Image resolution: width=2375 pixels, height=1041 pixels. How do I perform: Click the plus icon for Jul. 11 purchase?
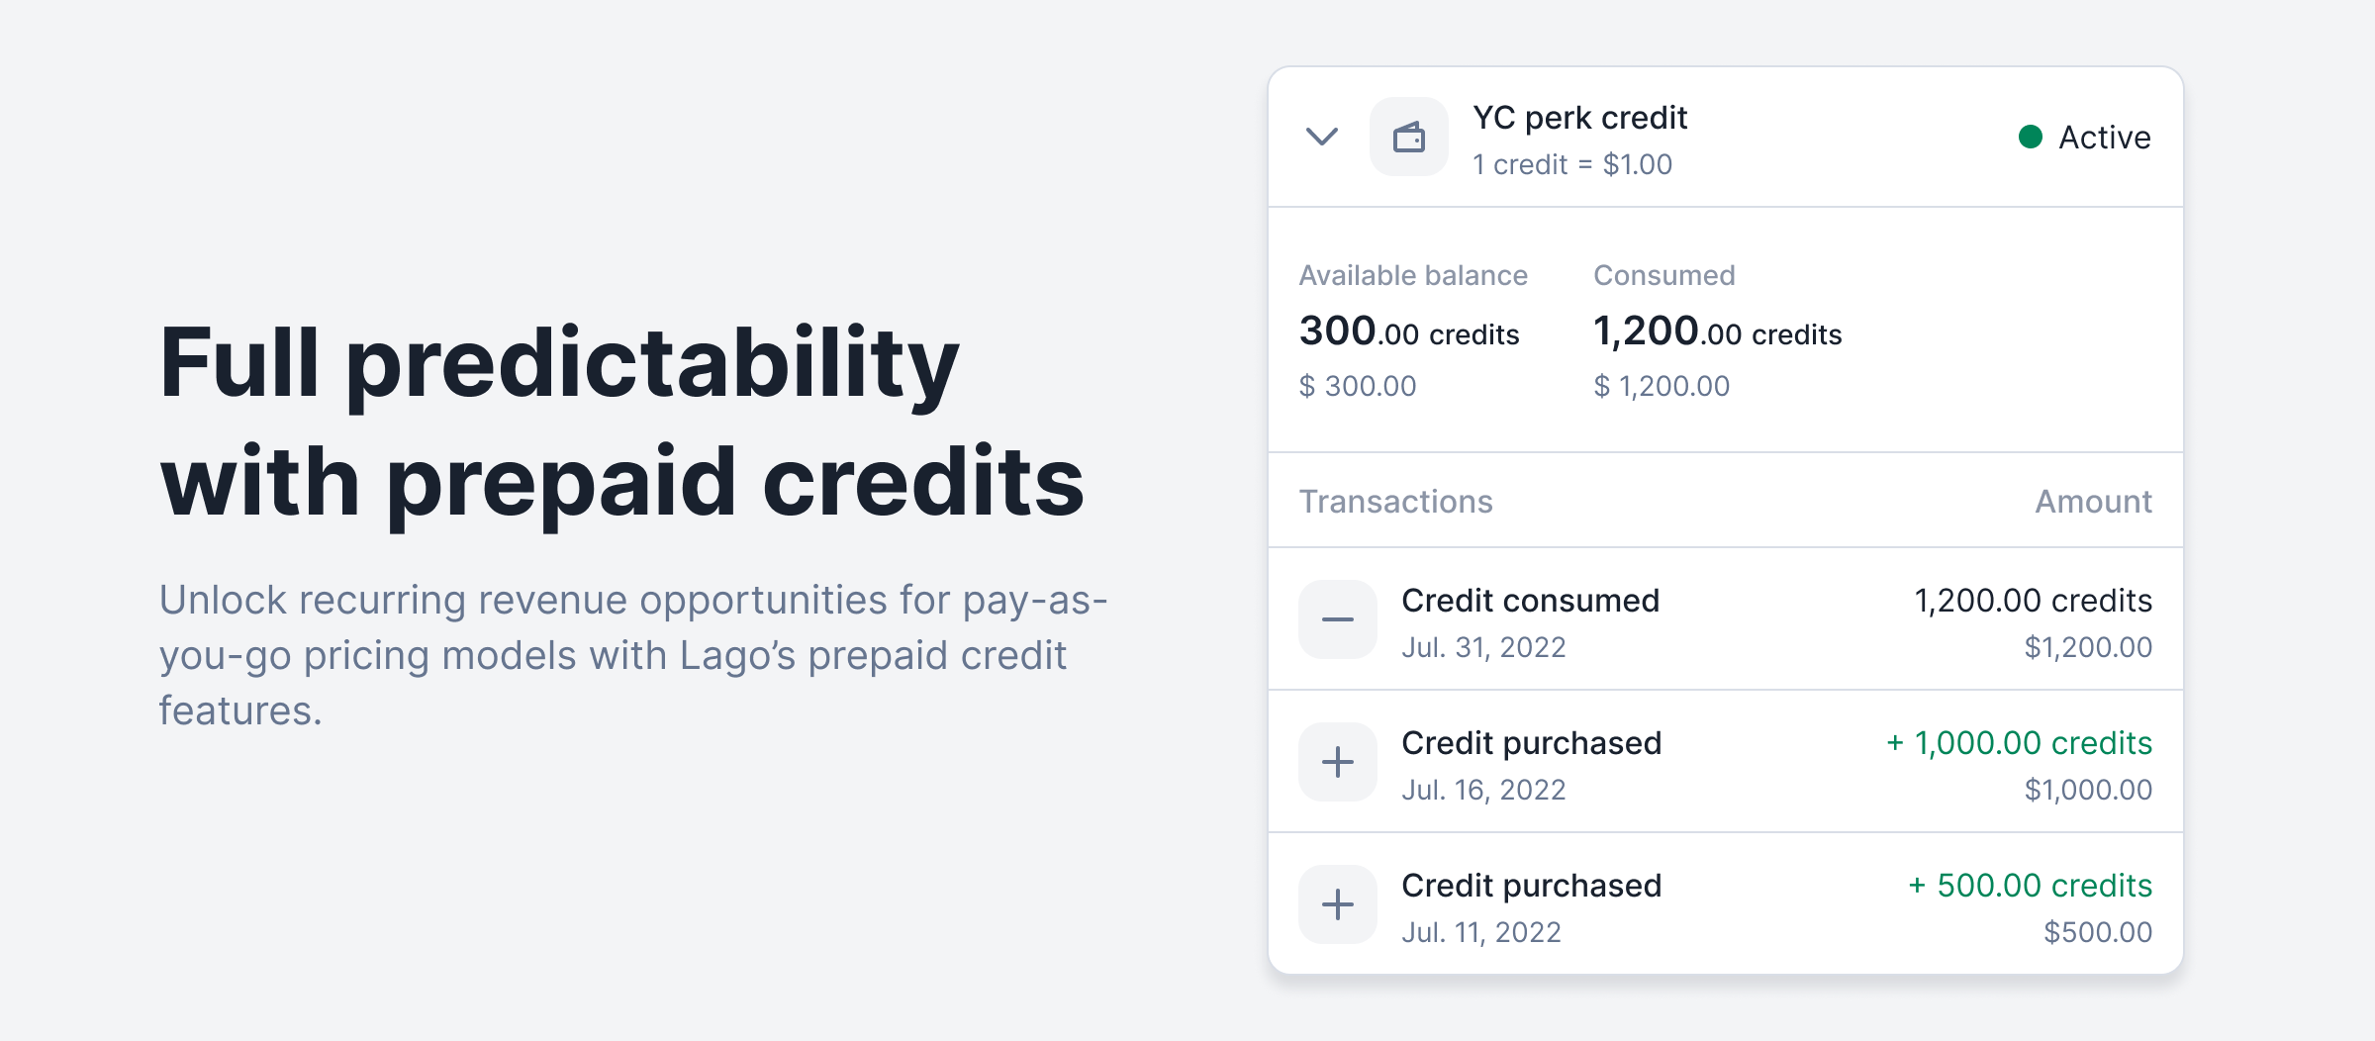tap(1338, 904)
